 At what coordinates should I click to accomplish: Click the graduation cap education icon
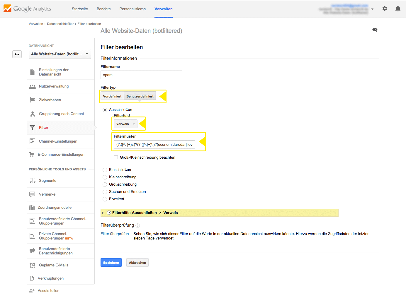(375, 30)
